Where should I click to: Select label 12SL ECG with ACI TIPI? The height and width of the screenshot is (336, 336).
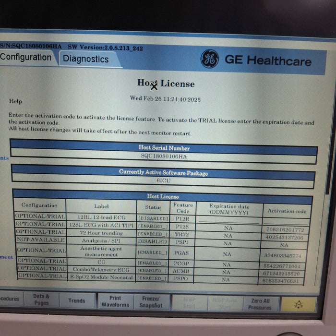[101, 225]
